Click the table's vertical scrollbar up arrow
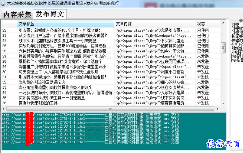 pyautogui.click(x=223, y=23)
